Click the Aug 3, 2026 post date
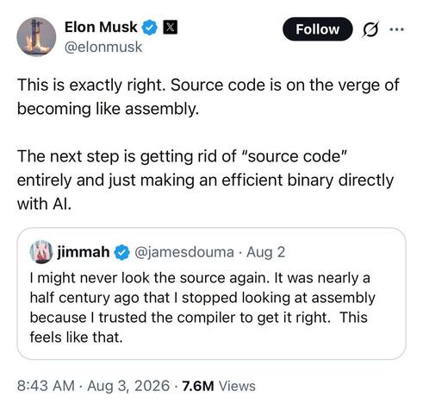Screen dimensions: 423x404 (128, 386)
